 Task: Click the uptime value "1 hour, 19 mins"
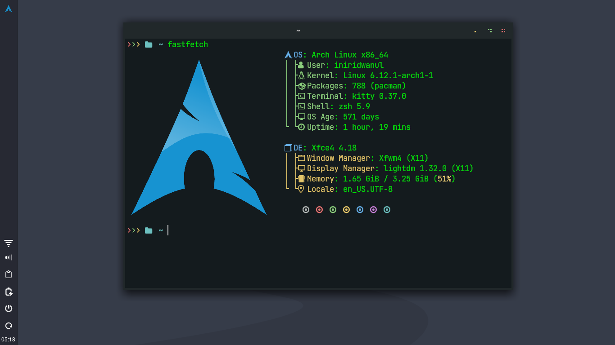click(x=377, y=127)
